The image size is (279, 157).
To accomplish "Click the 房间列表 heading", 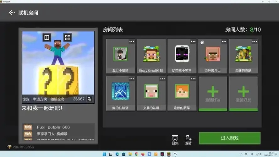I will tap(113, 30).
